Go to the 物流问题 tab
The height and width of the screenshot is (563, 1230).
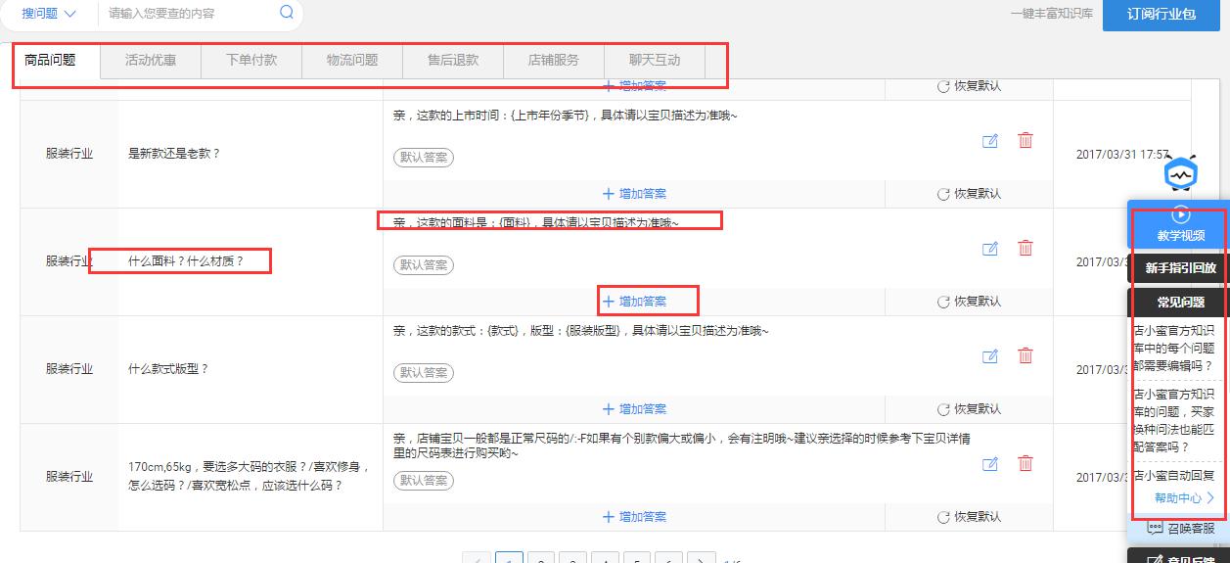(352, 61)
